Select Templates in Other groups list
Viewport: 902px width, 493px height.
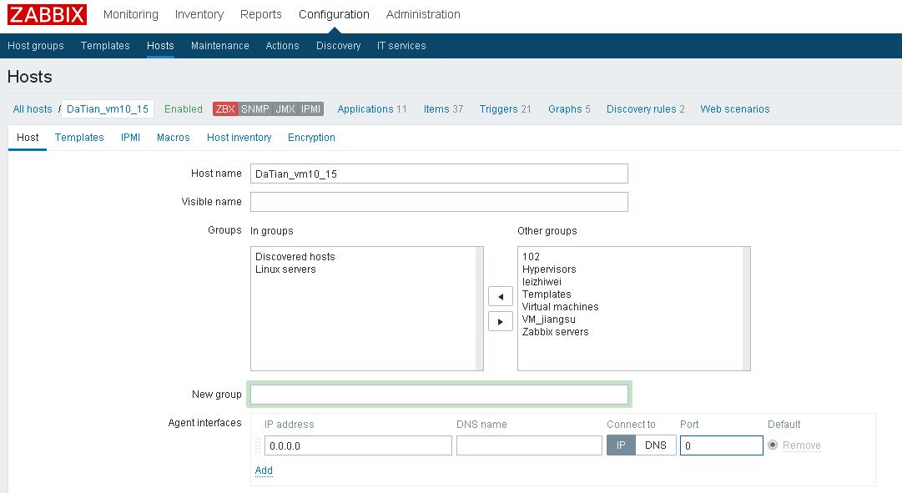click(547, 294)
